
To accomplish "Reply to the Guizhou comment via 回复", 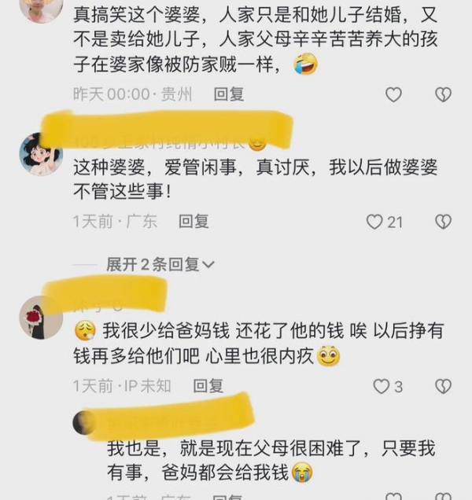I will tap(228, 94).
